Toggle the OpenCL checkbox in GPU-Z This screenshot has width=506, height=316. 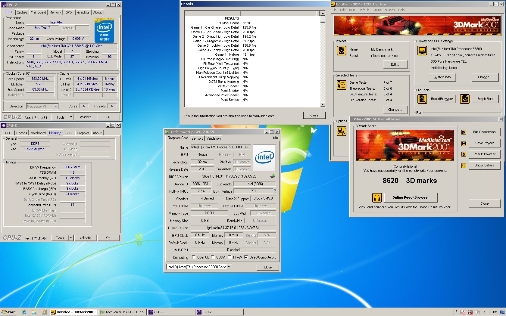(x=194, y=257)
